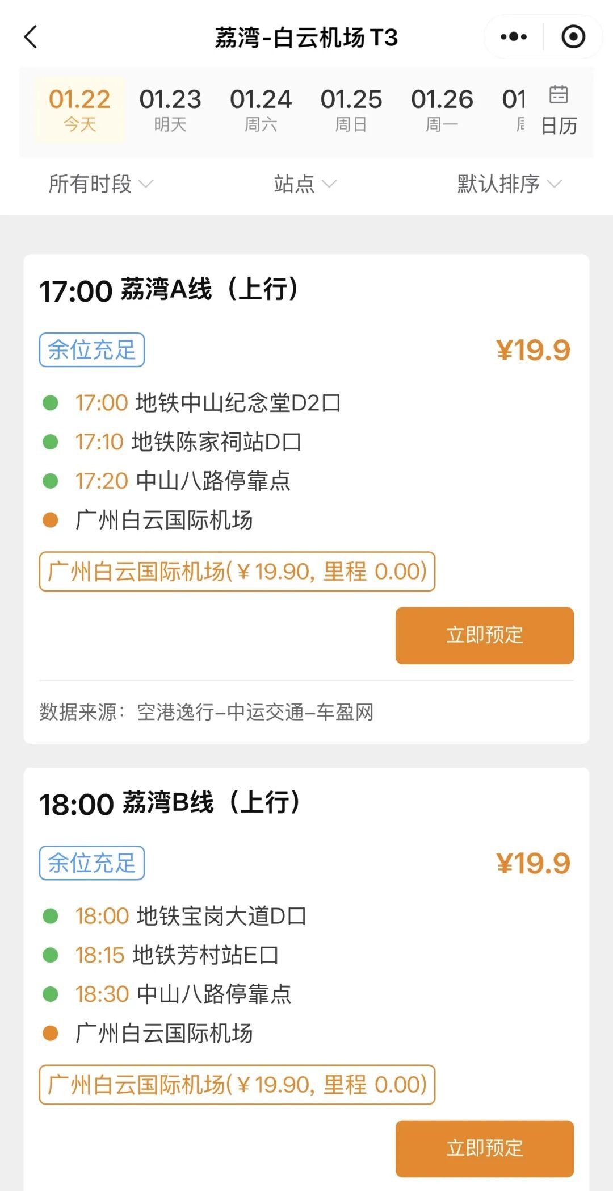Expand the 默认排序 sort dropdown
The image size is (613, 1191).
[509, 184]
